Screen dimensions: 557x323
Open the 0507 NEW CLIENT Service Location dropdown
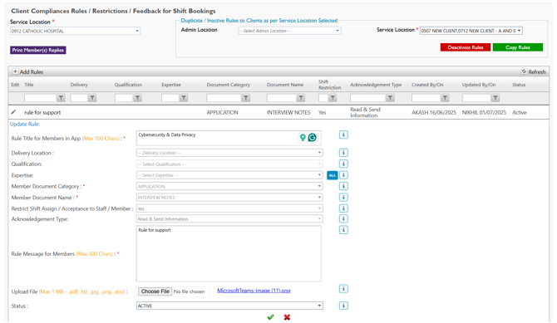(471, 31)
